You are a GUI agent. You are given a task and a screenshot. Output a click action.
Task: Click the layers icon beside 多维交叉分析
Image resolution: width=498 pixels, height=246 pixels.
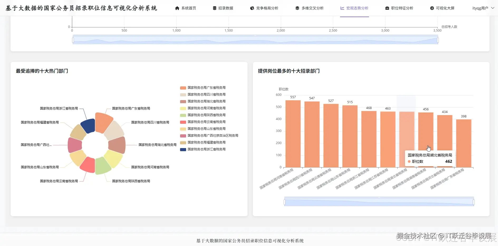pos(297,8)
